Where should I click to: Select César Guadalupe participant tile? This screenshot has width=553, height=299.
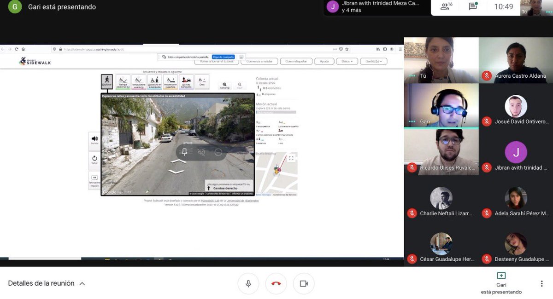click(x=441, y=244)
